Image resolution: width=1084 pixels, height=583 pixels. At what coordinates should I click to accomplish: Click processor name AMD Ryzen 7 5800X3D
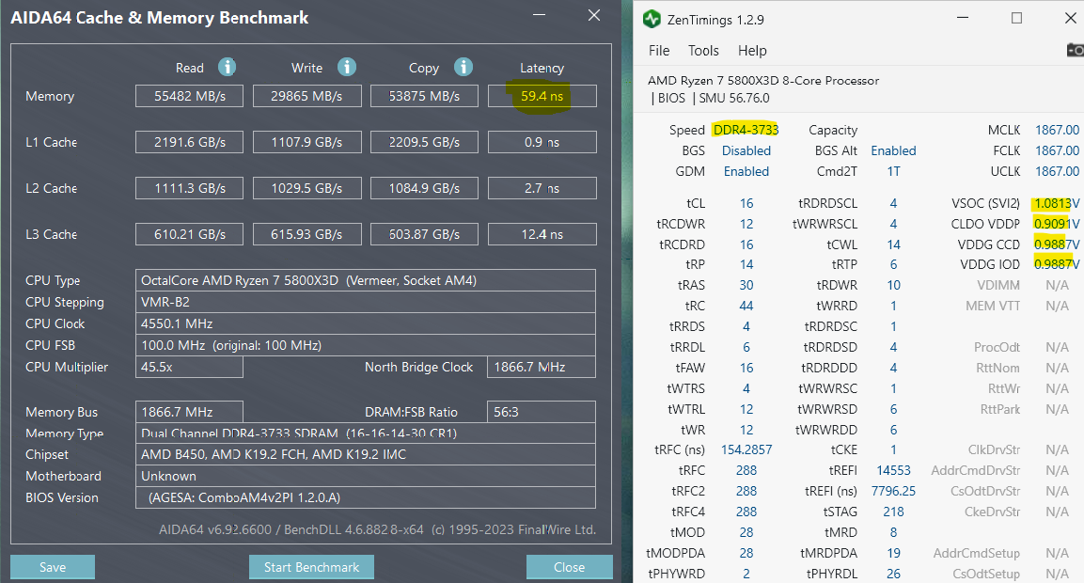coord(763,80)
